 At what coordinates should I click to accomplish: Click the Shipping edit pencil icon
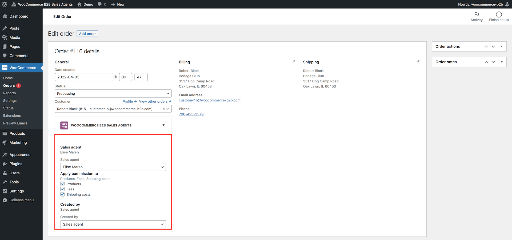click(418, 61)
